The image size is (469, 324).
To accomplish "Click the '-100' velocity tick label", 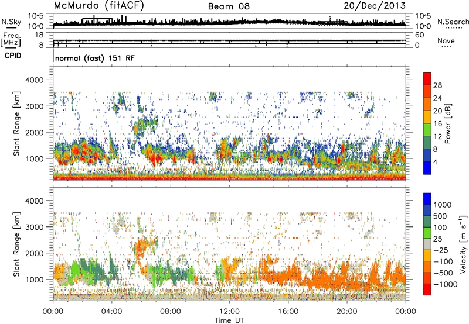I will coord(443,261).
